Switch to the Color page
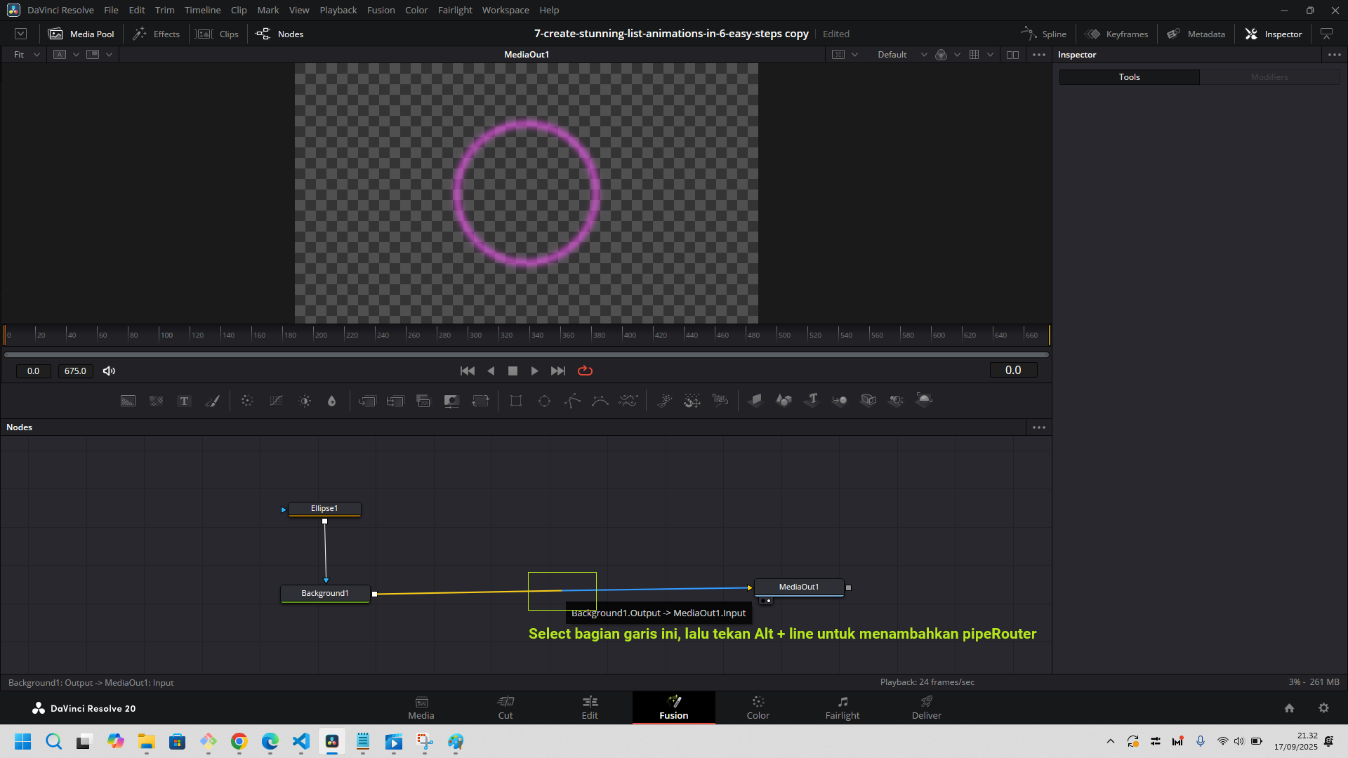This screenshot has width=1348, height=758. [758, 707]
